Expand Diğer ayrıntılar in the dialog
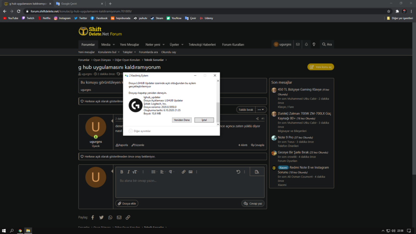The image size is (416, 234). (140, 131)
